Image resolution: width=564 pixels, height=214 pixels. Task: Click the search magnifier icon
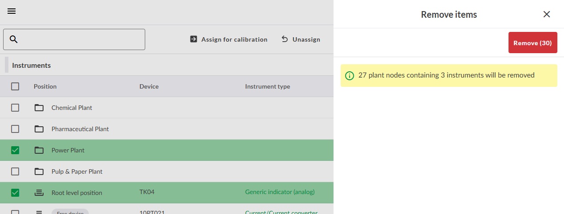click(x=14, y=39)
